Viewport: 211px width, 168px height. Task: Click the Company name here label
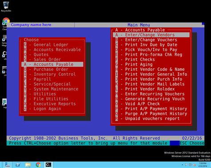point(31,25)
